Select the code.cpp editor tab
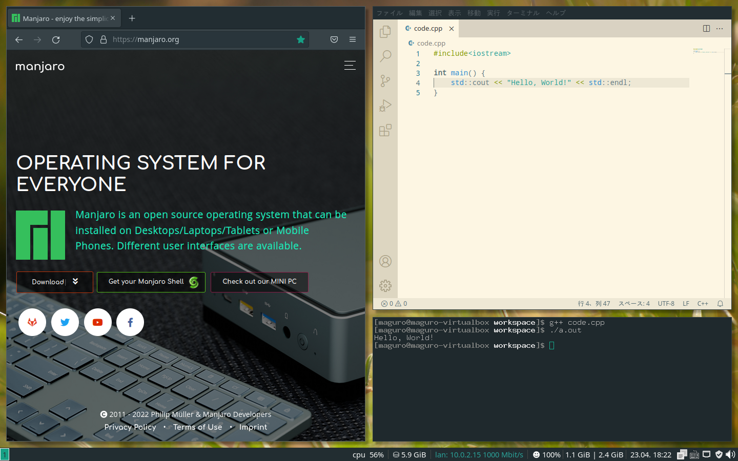This screenshot has width=738, height=461. 427,29
